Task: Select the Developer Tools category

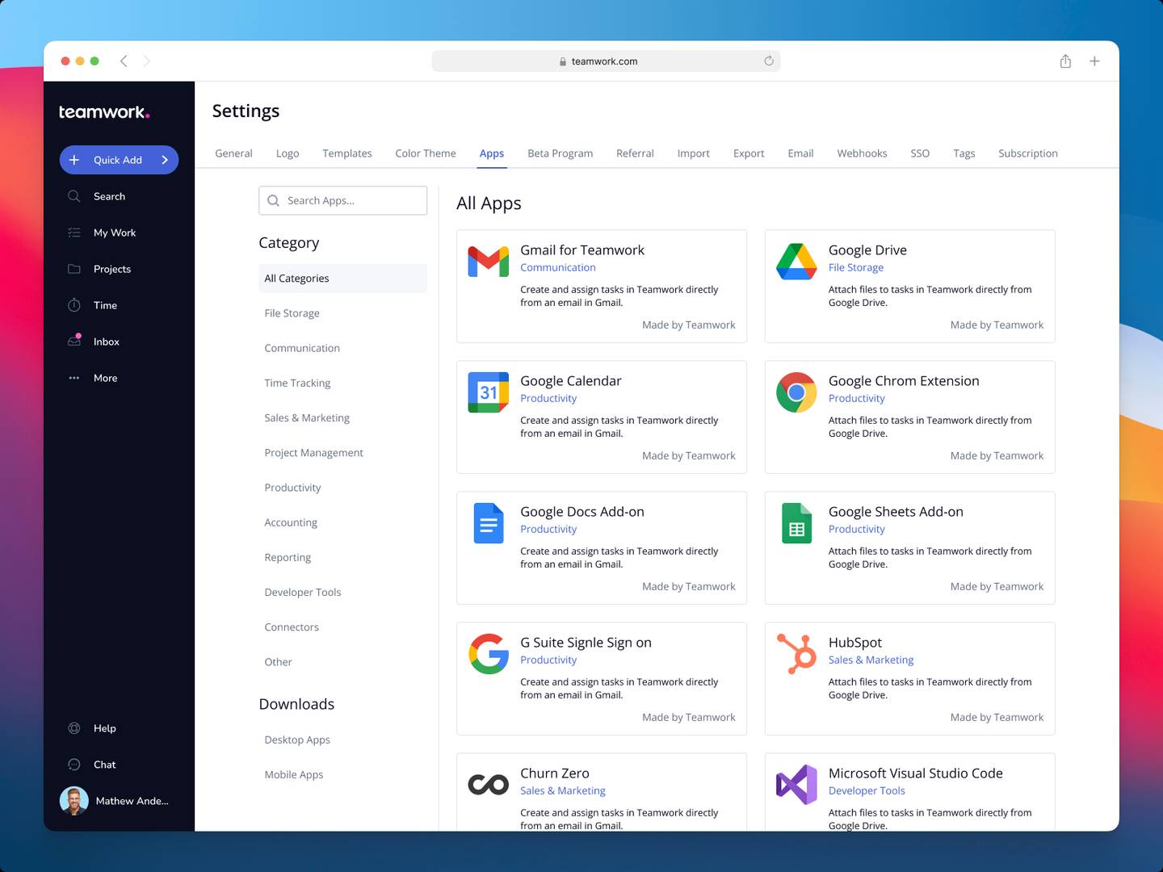Action: tap(303, 592)
